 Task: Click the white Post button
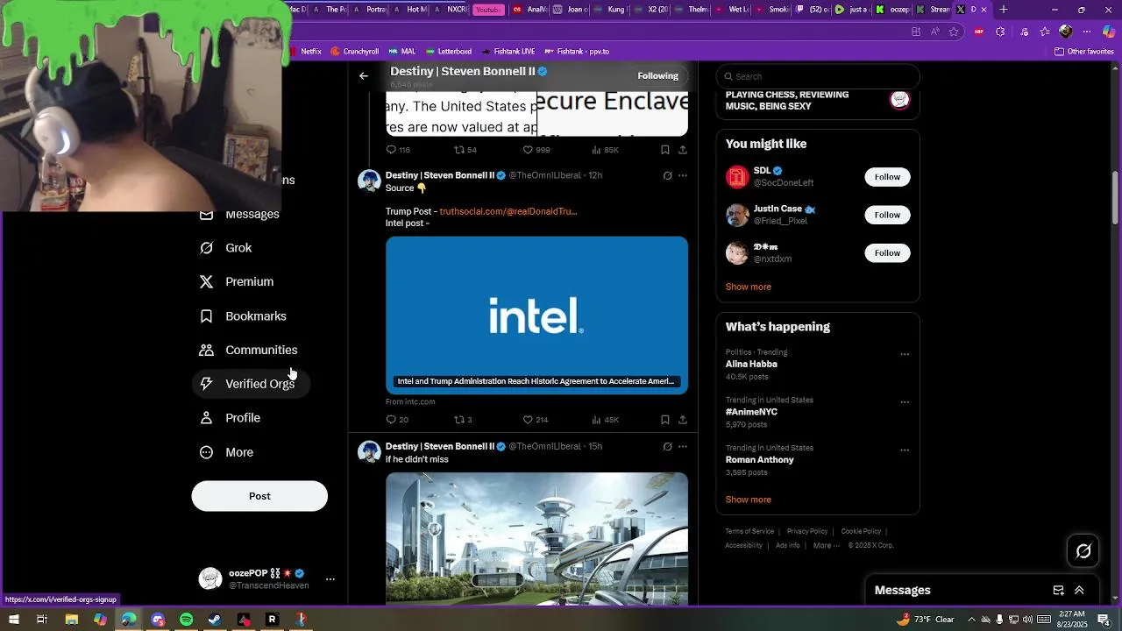coord(259,496)
